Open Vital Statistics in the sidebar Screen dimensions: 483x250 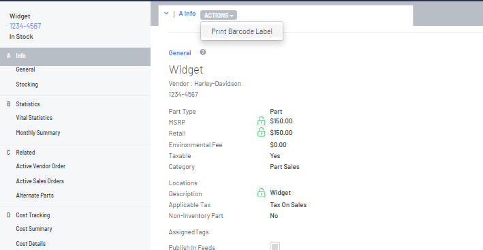tap(34, 118)
